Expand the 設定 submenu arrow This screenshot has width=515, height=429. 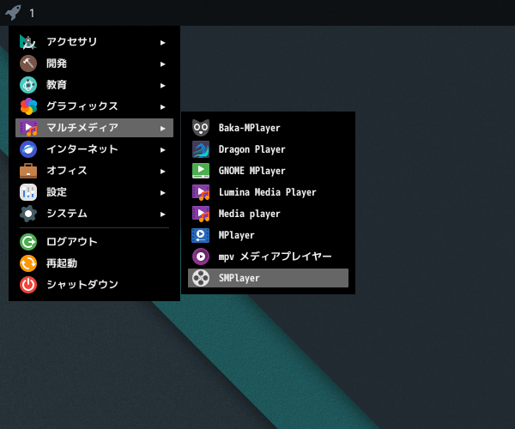(x=162, y=193)
